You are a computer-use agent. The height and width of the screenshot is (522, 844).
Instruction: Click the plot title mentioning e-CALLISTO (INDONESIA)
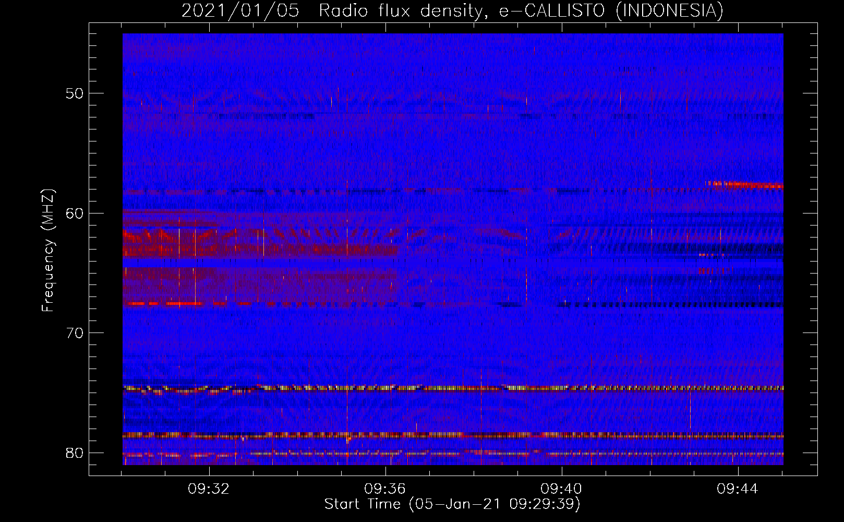[452, 10]
